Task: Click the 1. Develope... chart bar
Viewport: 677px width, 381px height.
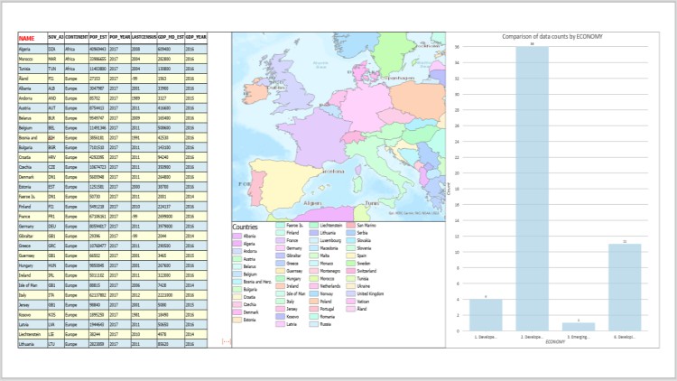Action: pyautogui.click(x=486, y=315)
